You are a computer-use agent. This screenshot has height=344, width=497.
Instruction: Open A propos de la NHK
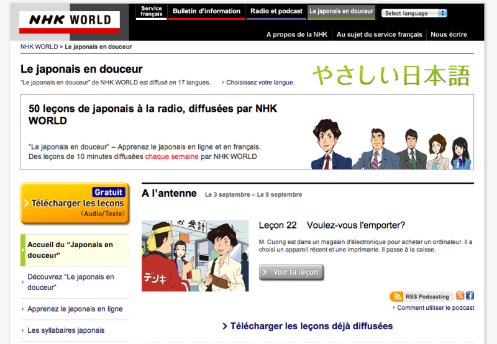click(x=297, y=35)
